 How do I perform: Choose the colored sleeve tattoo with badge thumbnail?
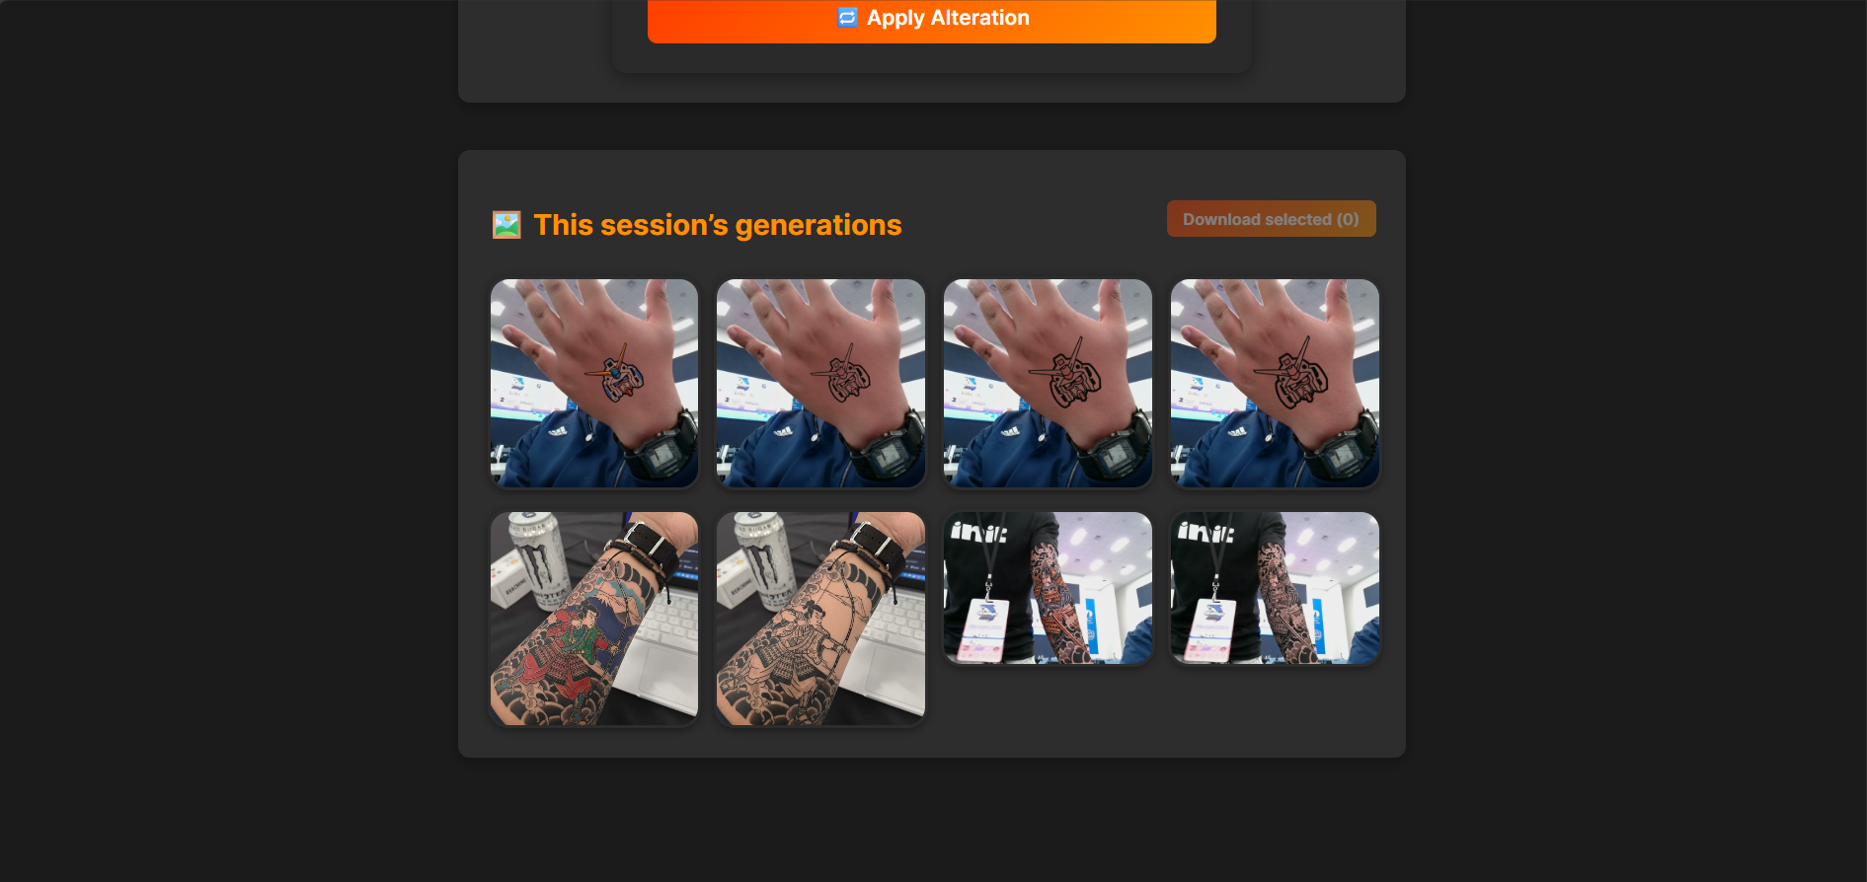(x=1048, y=588)
